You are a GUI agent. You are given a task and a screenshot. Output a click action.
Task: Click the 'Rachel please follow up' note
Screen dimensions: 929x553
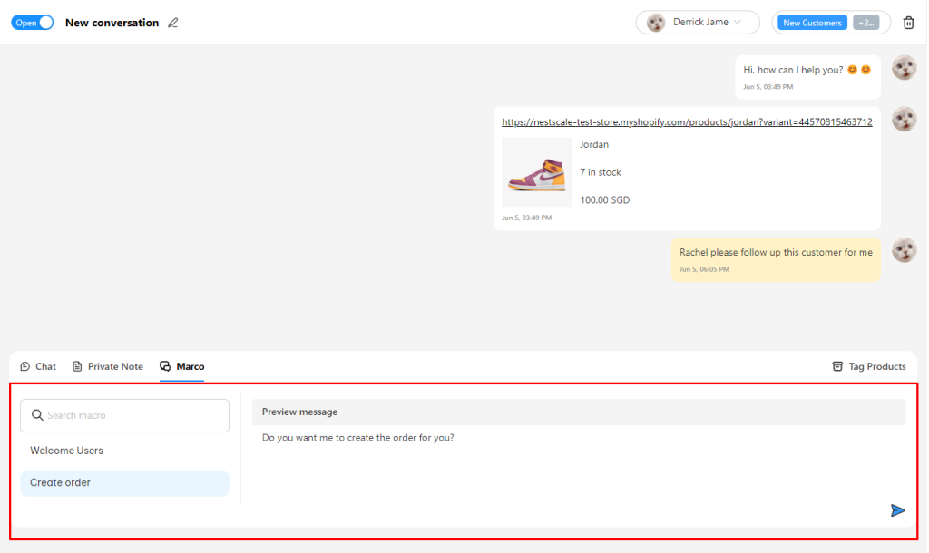click(776, 259)
